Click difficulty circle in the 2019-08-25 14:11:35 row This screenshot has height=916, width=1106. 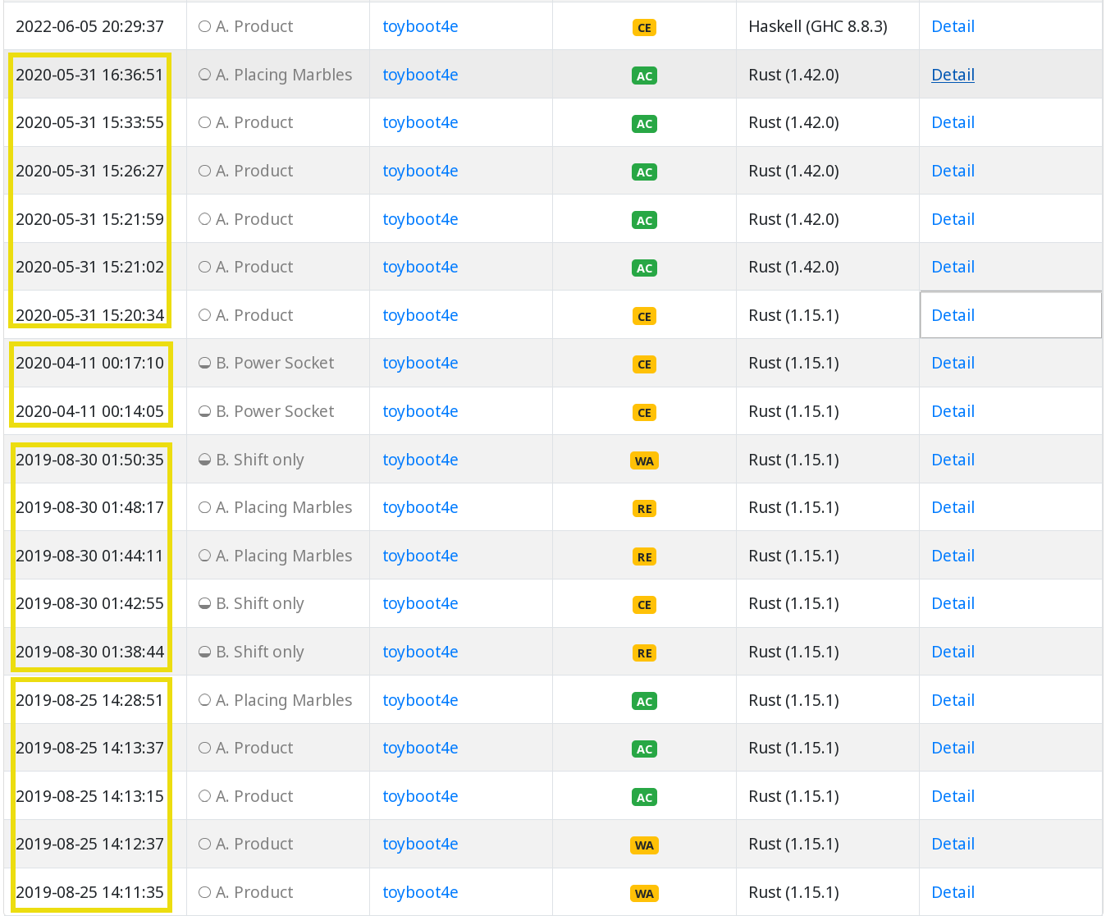[x=204, y=892]
